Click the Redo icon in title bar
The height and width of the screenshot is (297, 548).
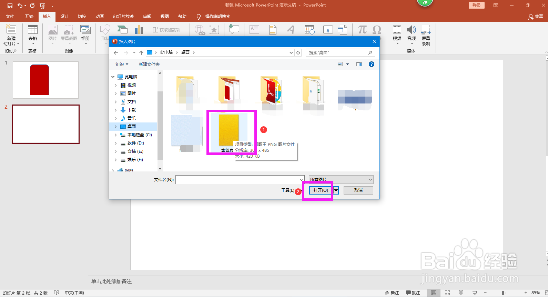32,6
